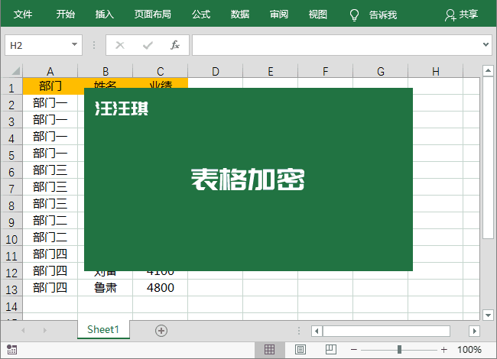Select column H header
Viewport: 497px width, 359px height.
coord(436,71)
